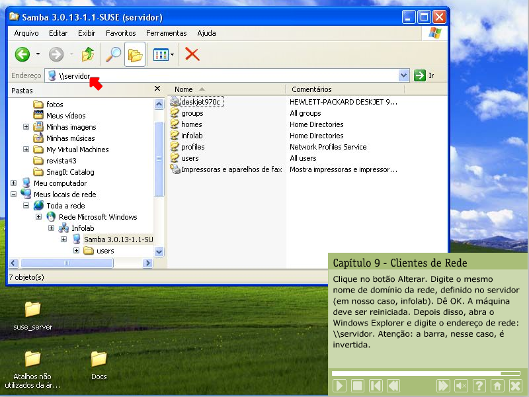The width and height of the screenshot is (529, 397).
Task: Open the Ferramentas menu
Action: click(x=167, y=33)
